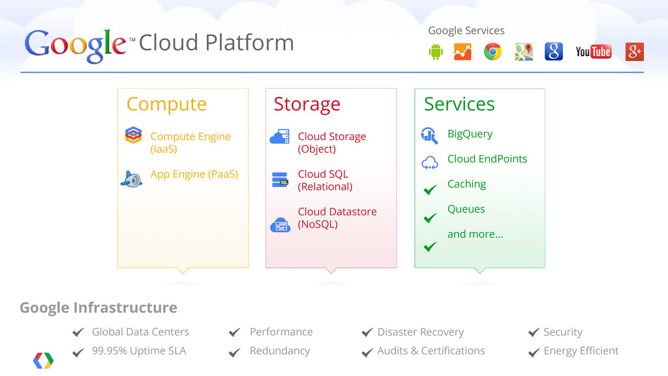Click the Cloud SQL database icon
This screenshot has width=668, height=376.
coord(280,179)
